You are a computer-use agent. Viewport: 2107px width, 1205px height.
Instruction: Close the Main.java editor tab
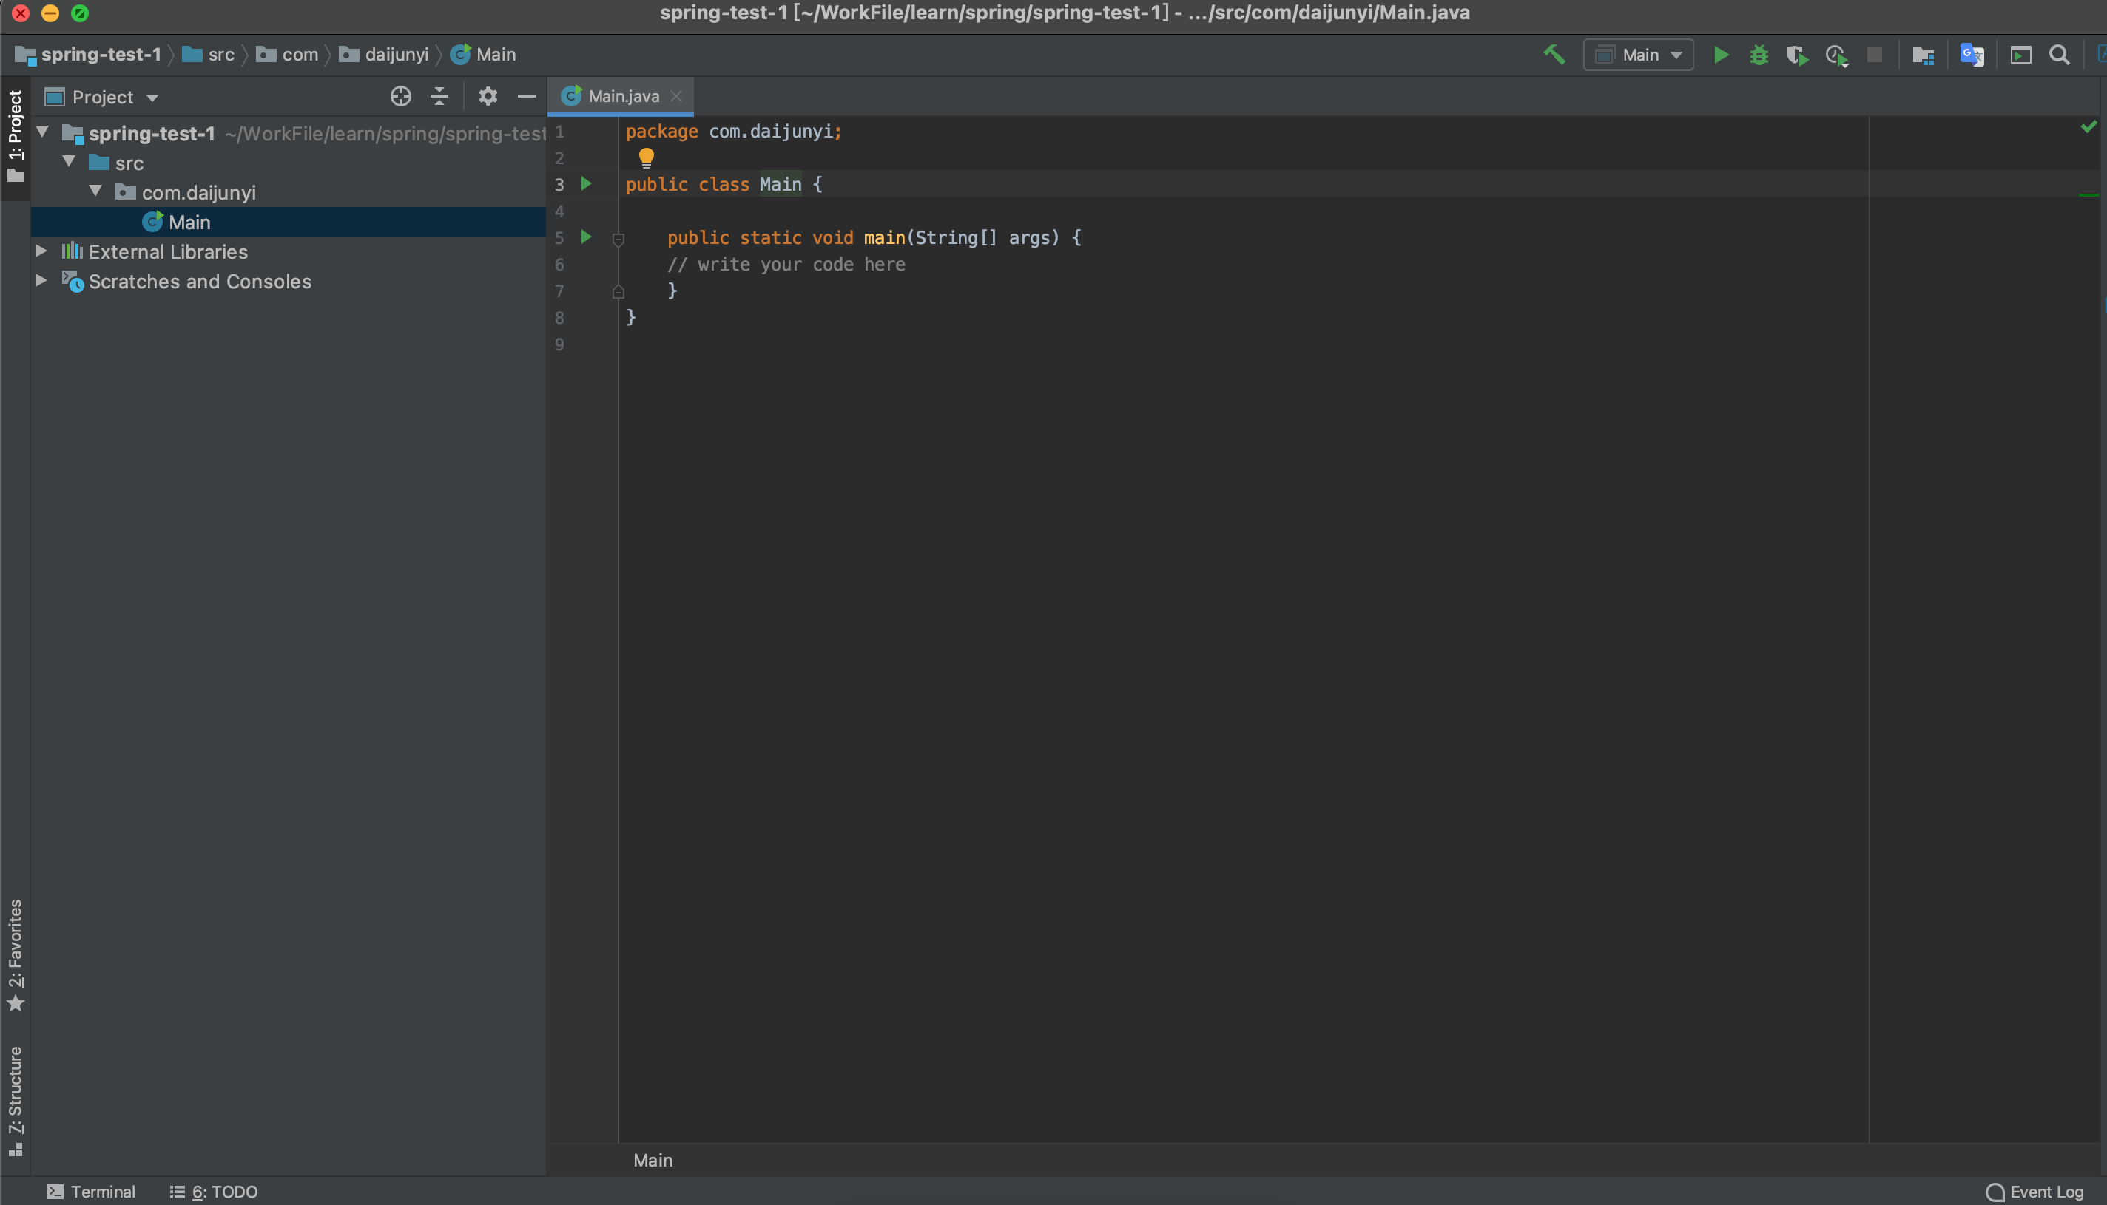point(676,96)
